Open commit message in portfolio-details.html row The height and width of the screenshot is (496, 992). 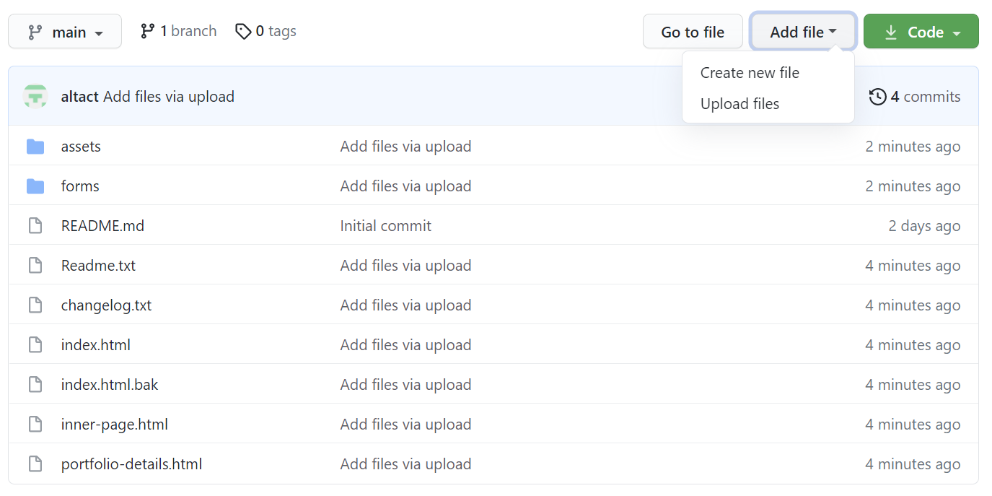pos(405,464)
